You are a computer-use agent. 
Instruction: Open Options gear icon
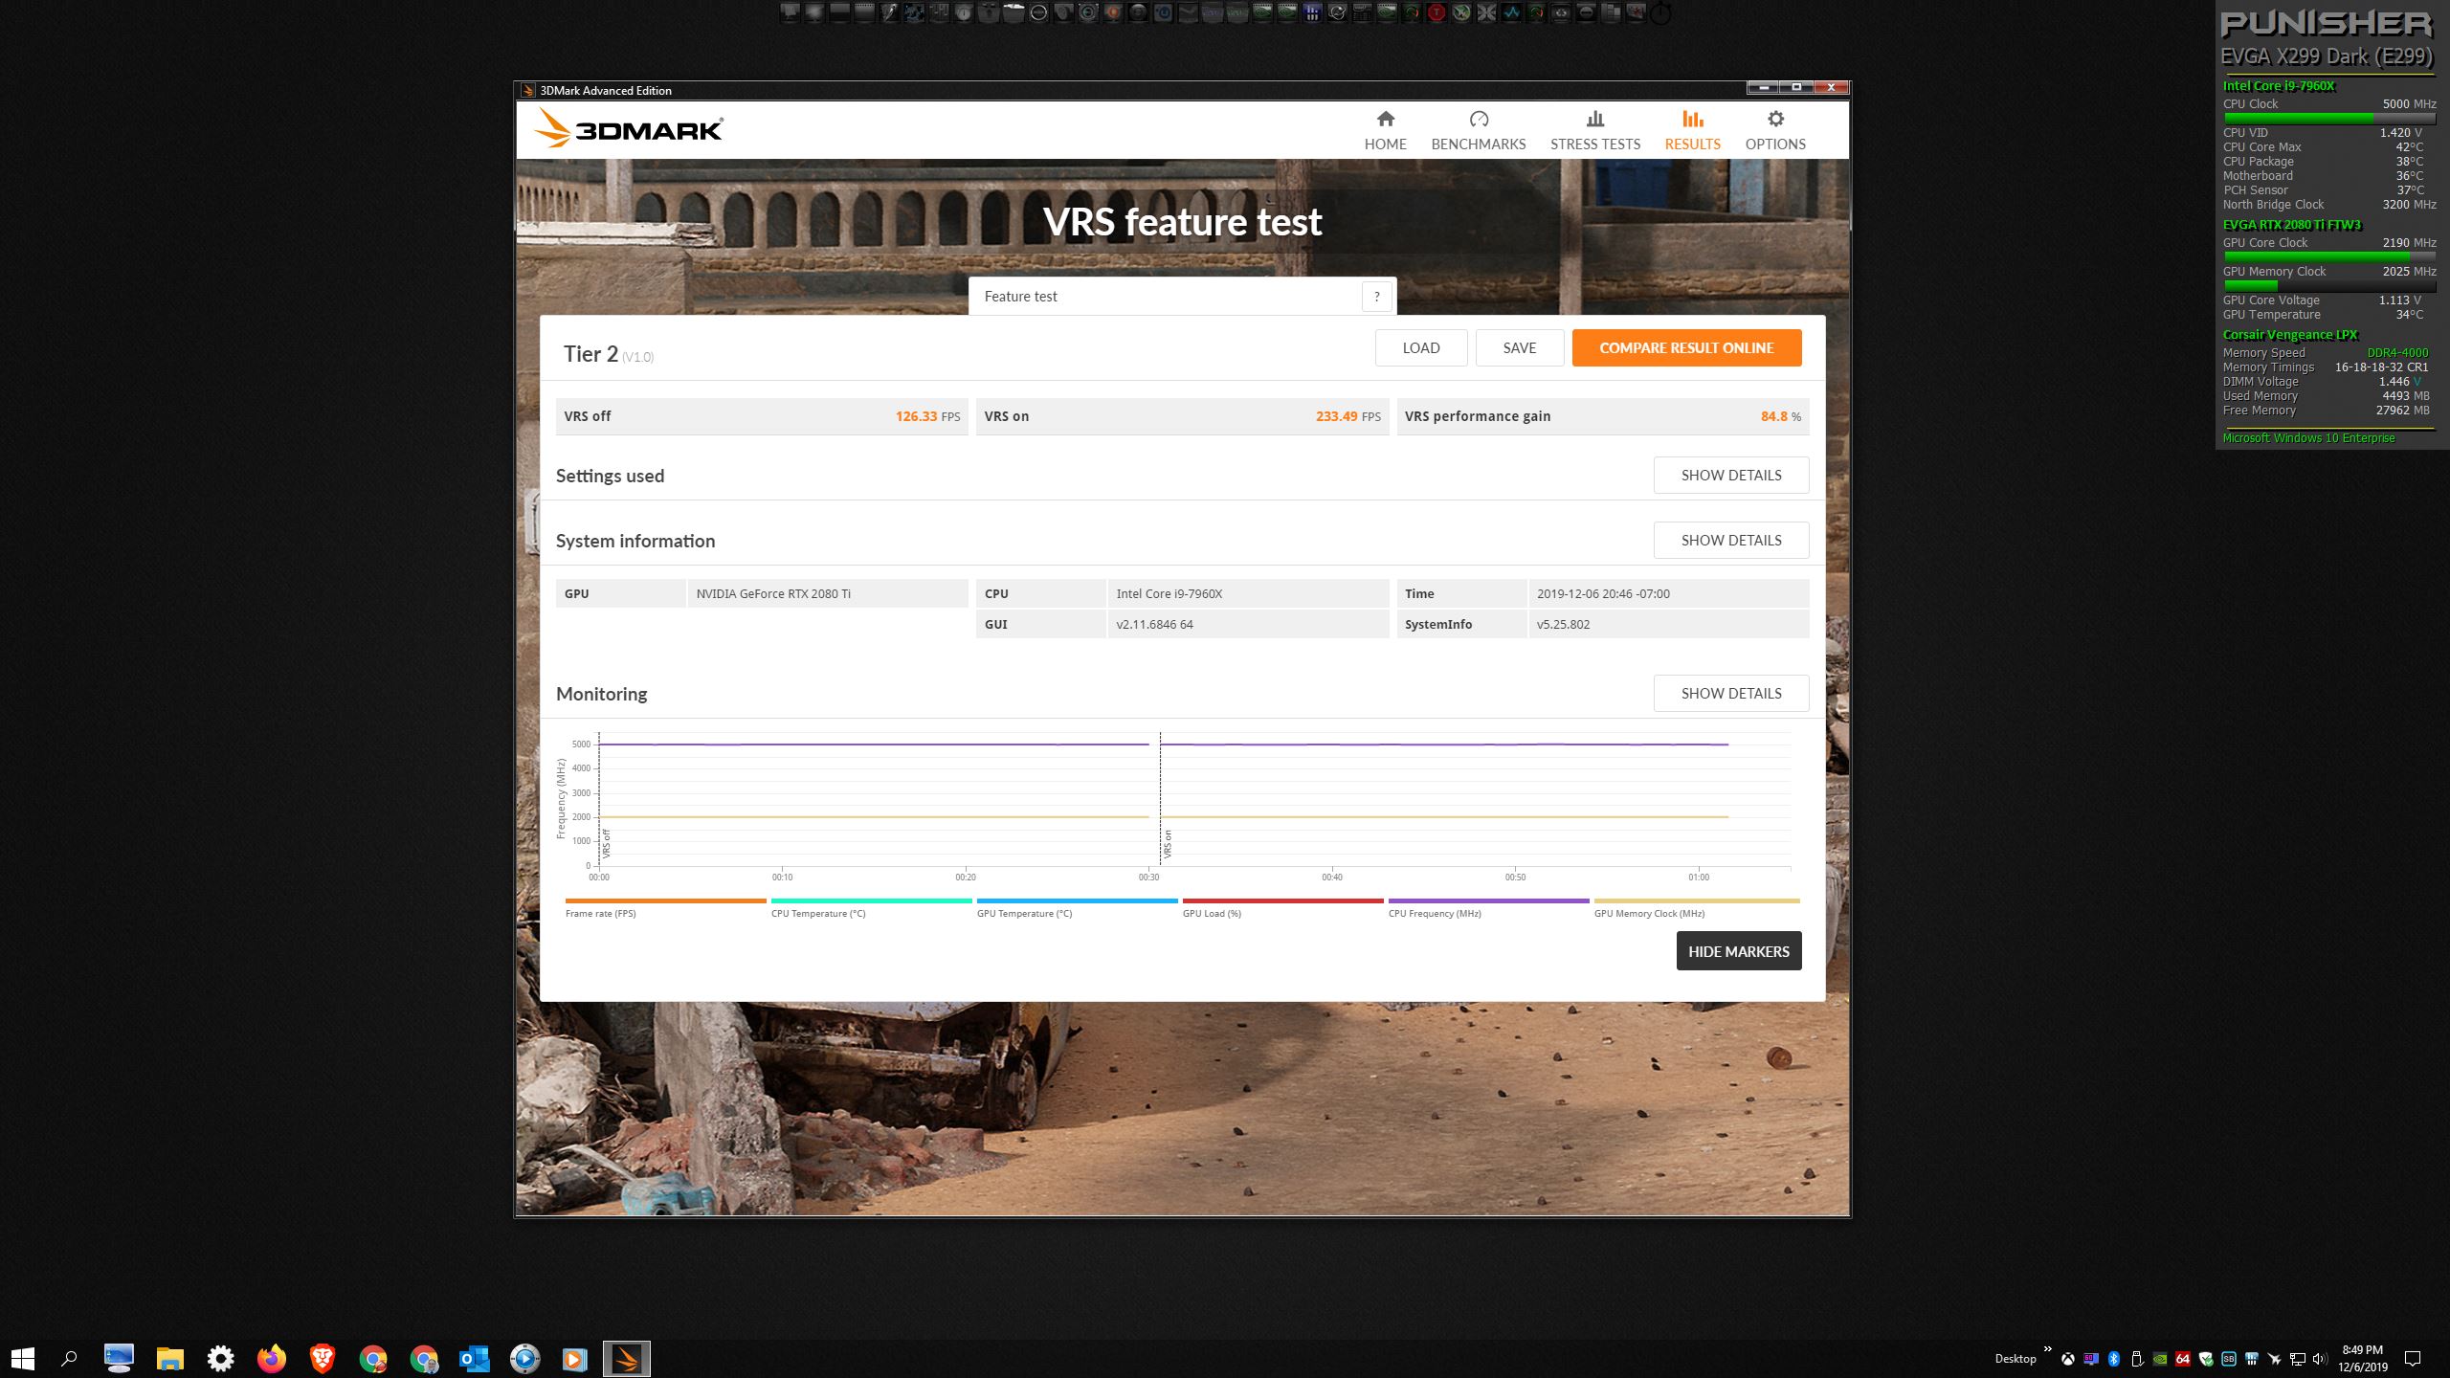point(1775,120)
